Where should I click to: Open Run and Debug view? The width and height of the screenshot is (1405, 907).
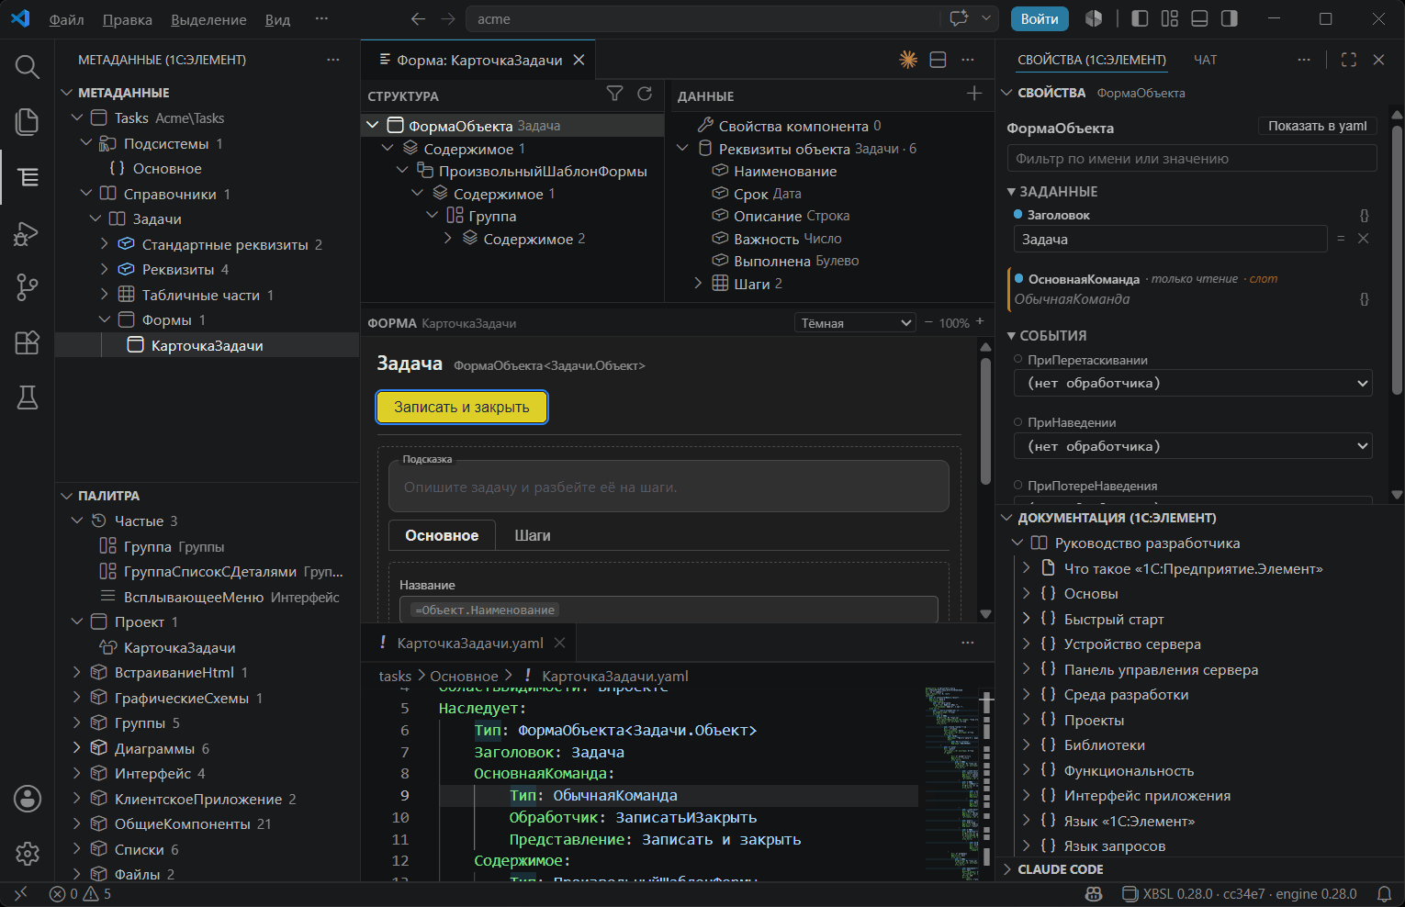(x=28, y=233)
